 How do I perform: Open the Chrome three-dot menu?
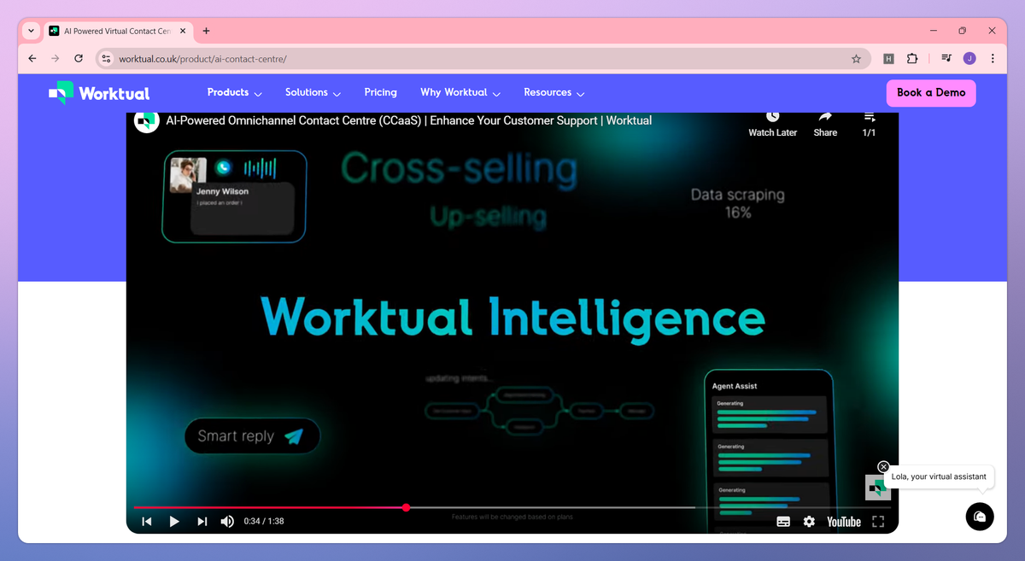click(993, 59)
